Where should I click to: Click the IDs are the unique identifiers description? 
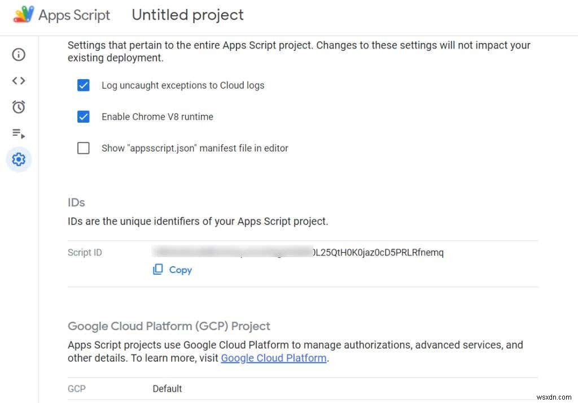pos(198,222)
